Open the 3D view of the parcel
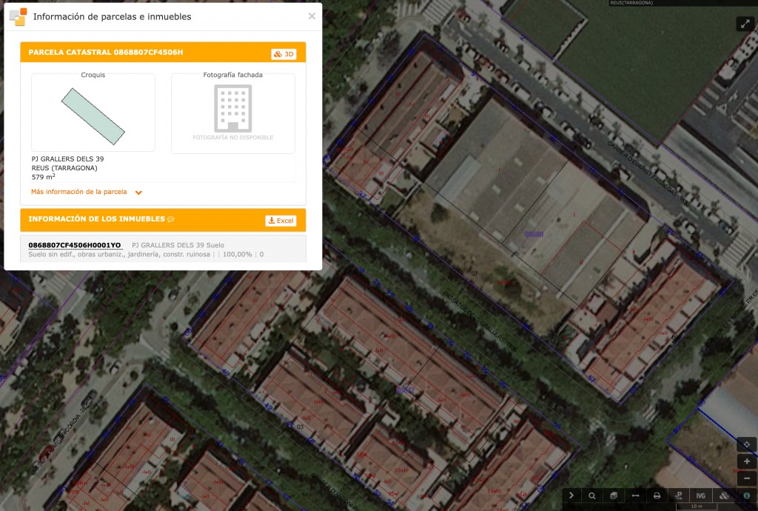758x511 pixels. tap(282, 53)
